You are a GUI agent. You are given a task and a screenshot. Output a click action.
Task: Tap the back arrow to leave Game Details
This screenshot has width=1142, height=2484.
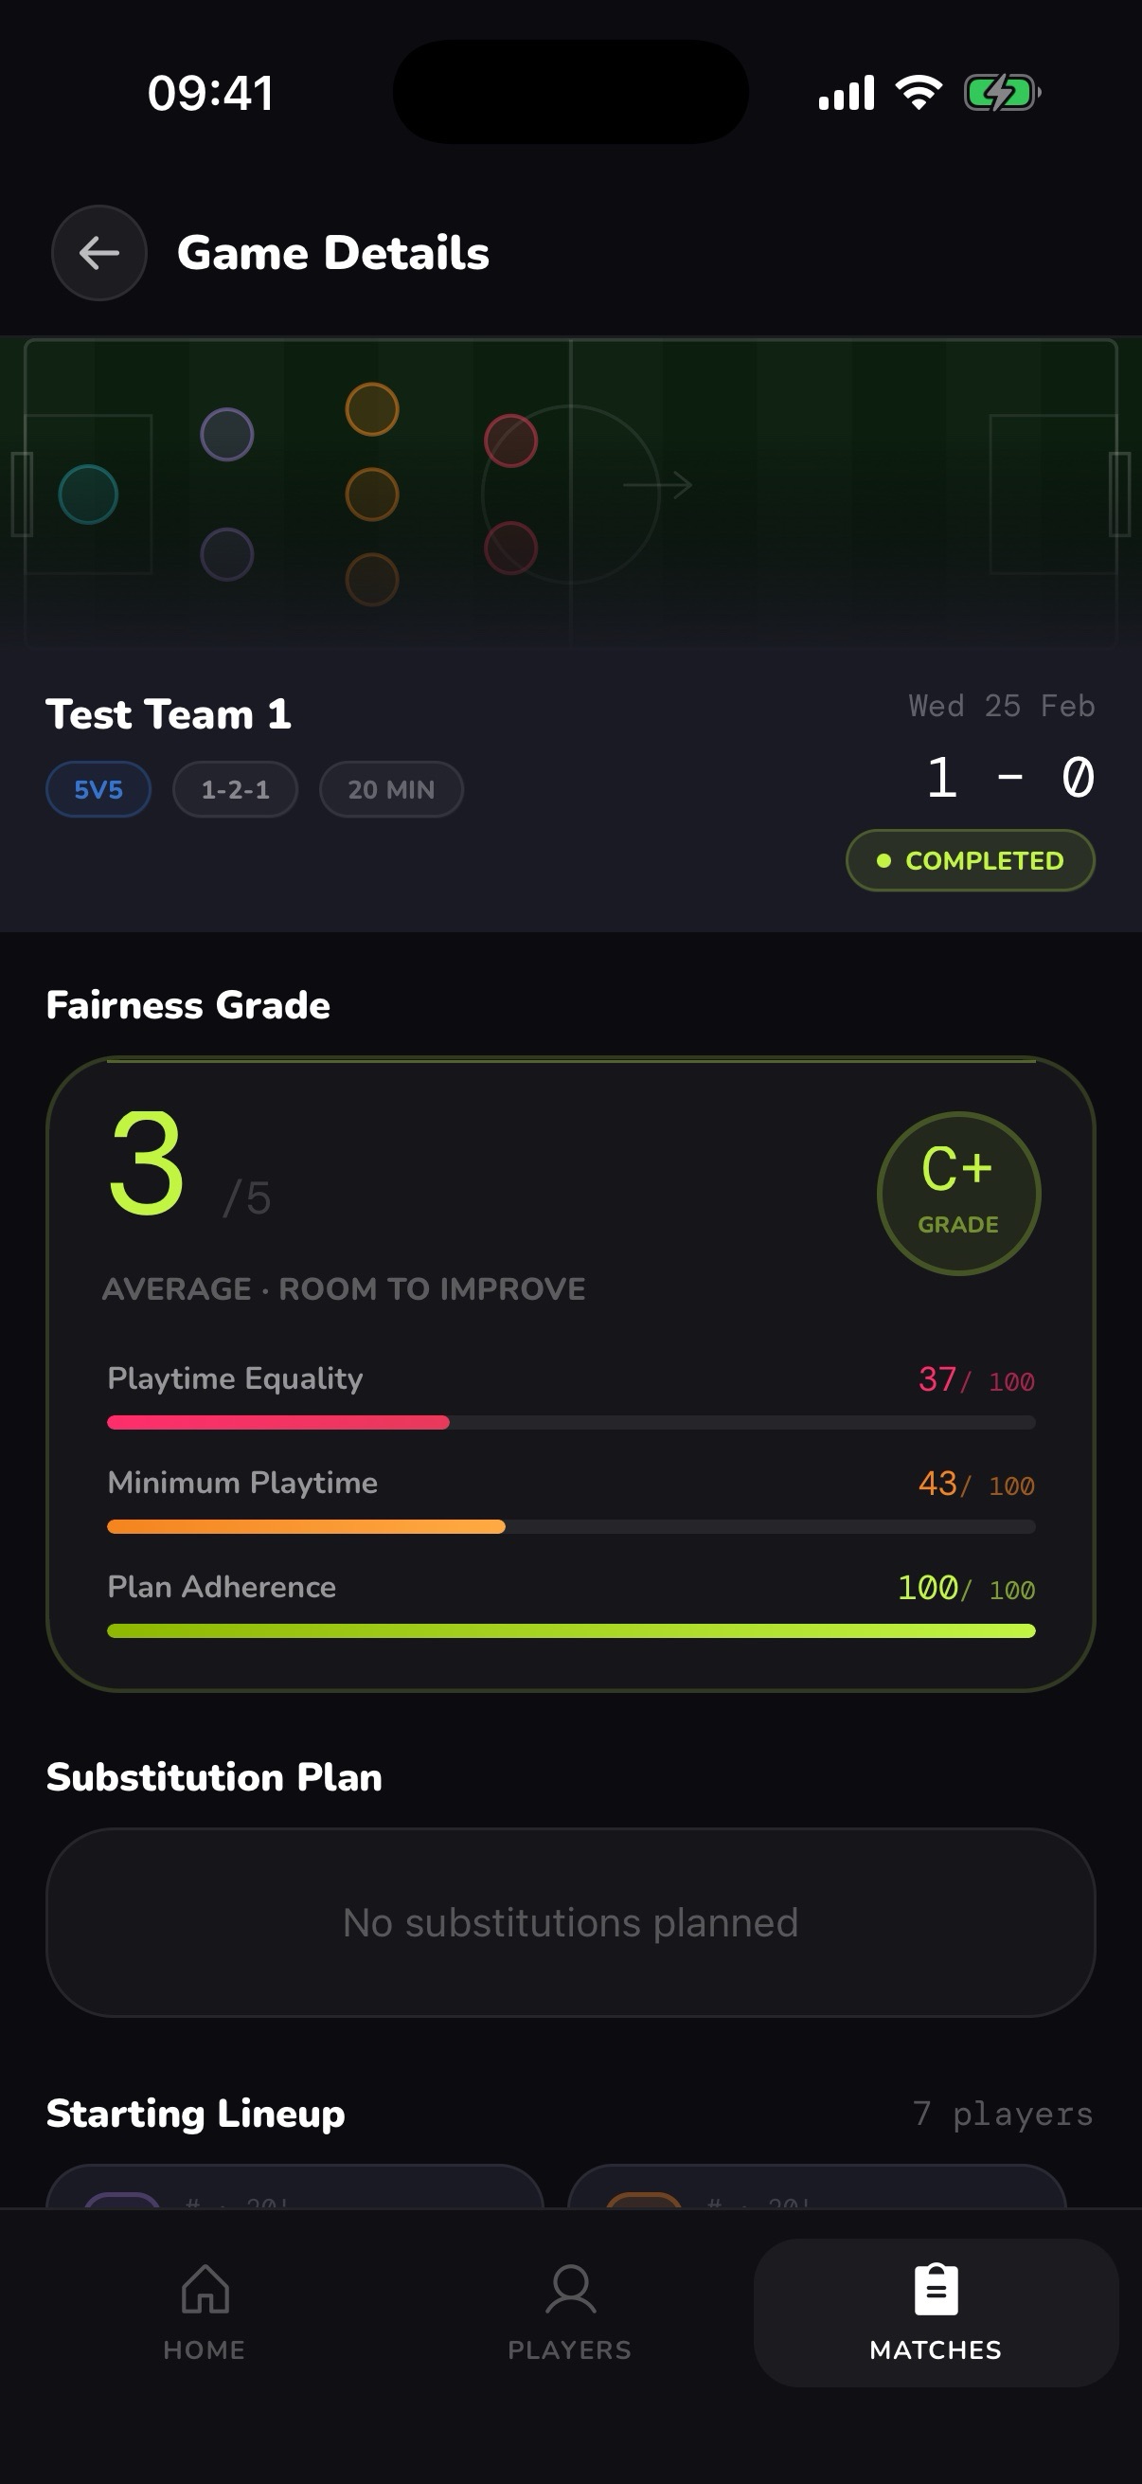click(x=99, y=253)
